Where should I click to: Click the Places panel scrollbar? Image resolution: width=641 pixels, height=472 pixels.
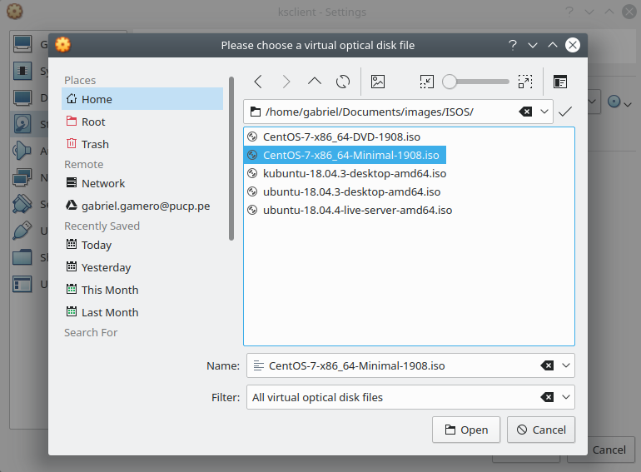tap(231, 158)
